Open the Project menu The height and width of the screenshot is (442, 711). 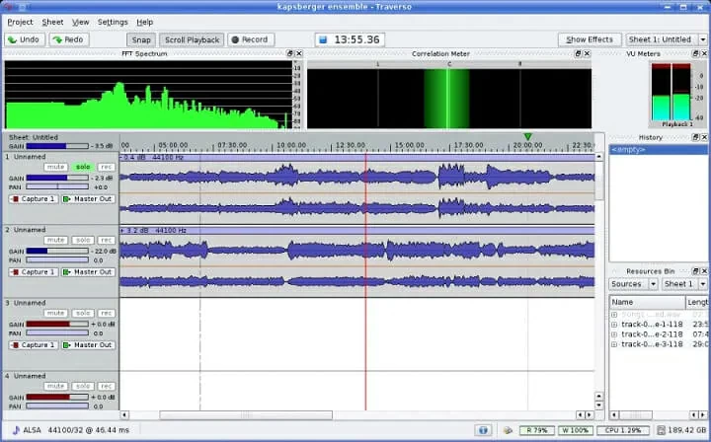20,22
